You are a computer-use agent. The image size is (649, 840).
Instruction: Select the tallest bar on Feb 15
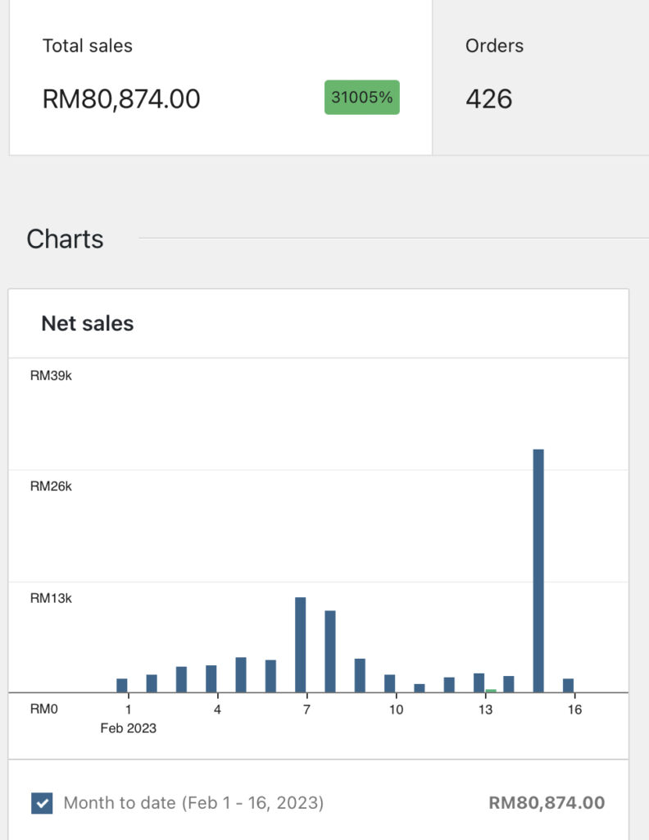[538, 571]
